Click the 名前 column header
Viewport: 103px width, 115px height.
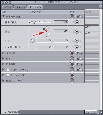click(14, 12)
